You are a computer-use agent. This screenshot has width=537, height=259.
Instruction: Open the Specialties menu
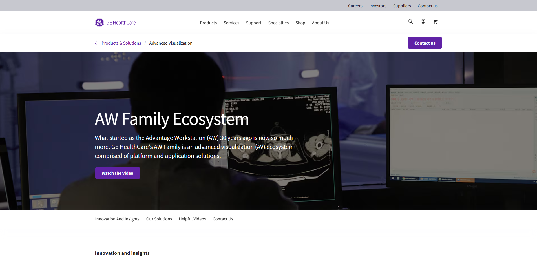tap(279, 23)
